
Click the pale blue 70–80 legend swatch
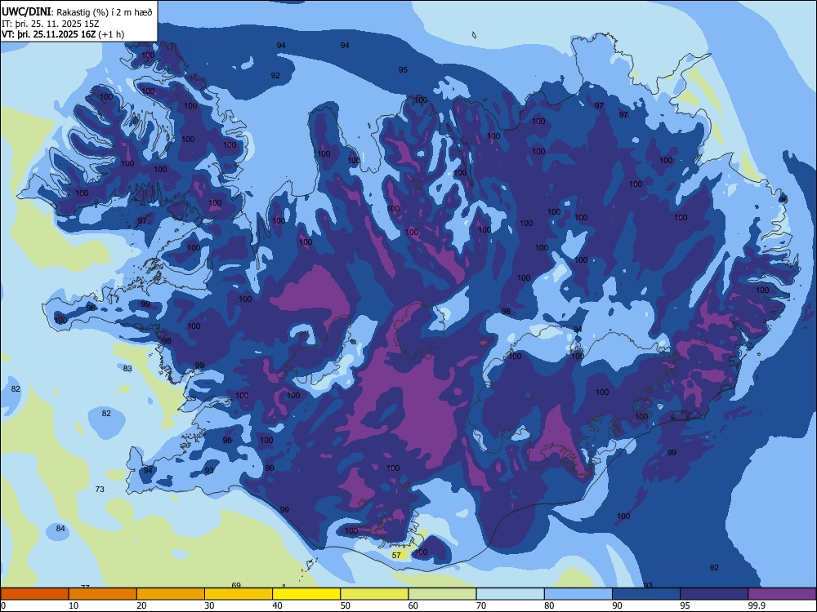510,594
